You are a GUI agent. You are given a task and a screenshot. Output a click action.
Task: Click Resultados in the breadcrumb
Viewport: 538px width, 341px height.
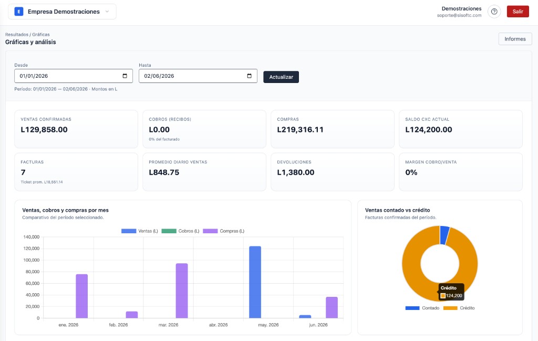click(16, 34)
